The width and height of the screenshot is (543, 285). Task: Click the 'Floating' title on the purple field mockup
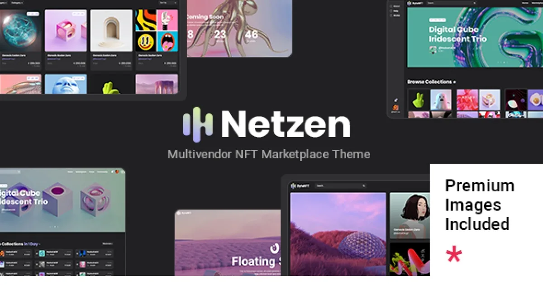253,261
